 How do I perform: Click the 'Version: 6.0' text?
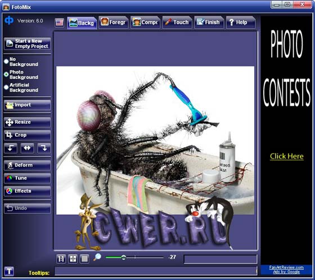[x=30, y=21]
